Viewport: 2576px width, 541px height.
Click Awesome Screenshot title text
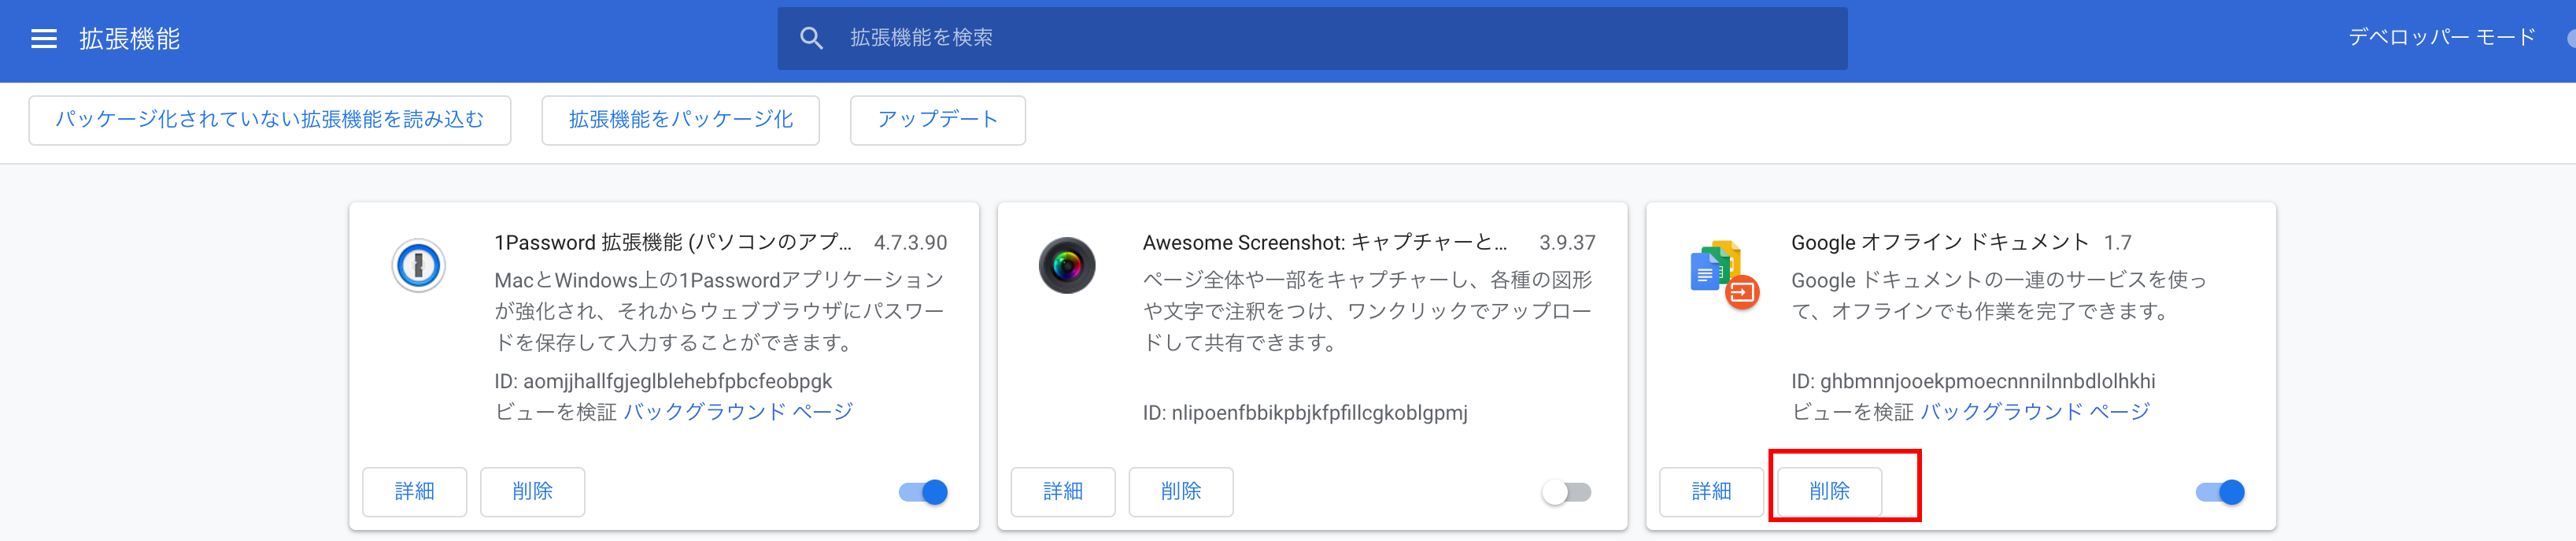(1324, 243)
